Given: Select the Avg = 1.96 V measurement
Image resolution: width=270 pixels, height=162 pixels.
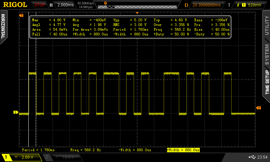Looking at the screenshot, I should pyautogui.click(x=89, y=25).
